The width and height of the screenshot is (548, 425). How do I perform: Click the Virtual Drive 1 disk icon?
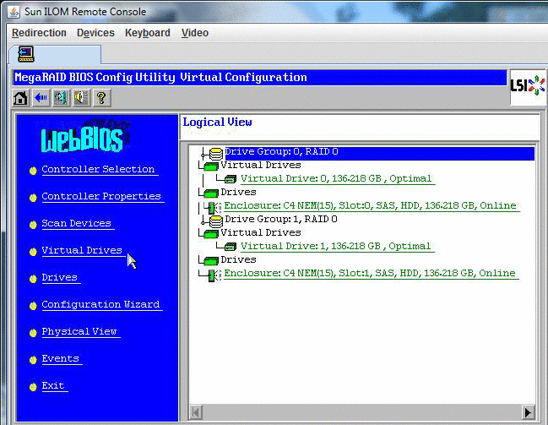click(231, 247)
